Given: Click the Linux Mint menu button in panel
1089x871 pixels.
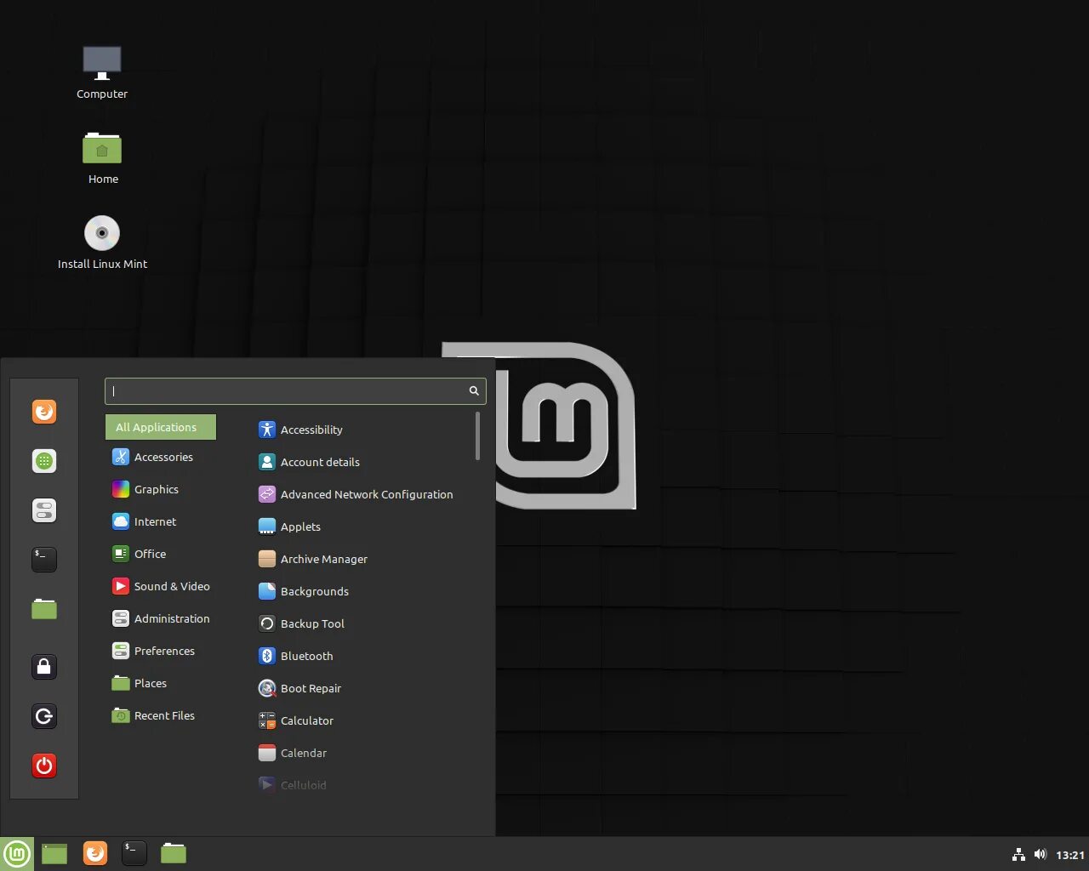Looking at the screenshot, I should (x=17, y=854).
